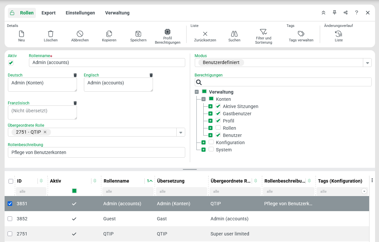The width and height of the screenshot is (379, 242).
Task: Expand the Gastbenutzer tree node
Action: (x=211, y=114)
